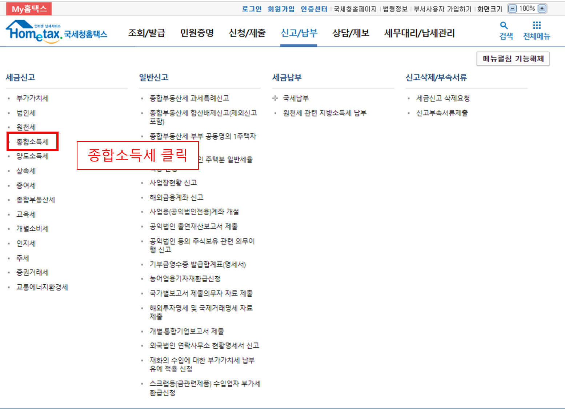
Task: Select the 신청/제출 menu
Action: (247, 33)
